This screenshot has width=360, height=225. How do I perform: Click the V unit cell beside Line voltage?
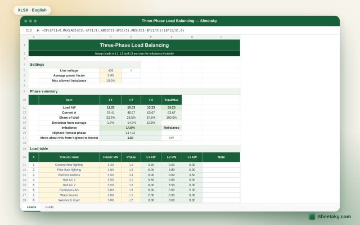[x=131, y=70]
